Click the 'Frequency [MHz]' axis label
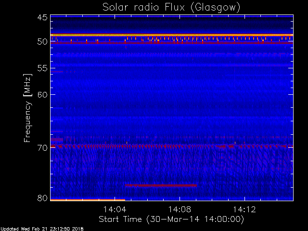Screen dimensions: 308x231 (x=27, y=108)
